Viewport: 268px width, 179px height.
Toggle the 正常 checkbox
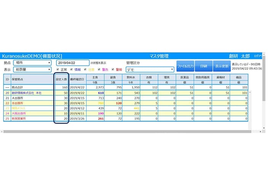click(57, 70)
